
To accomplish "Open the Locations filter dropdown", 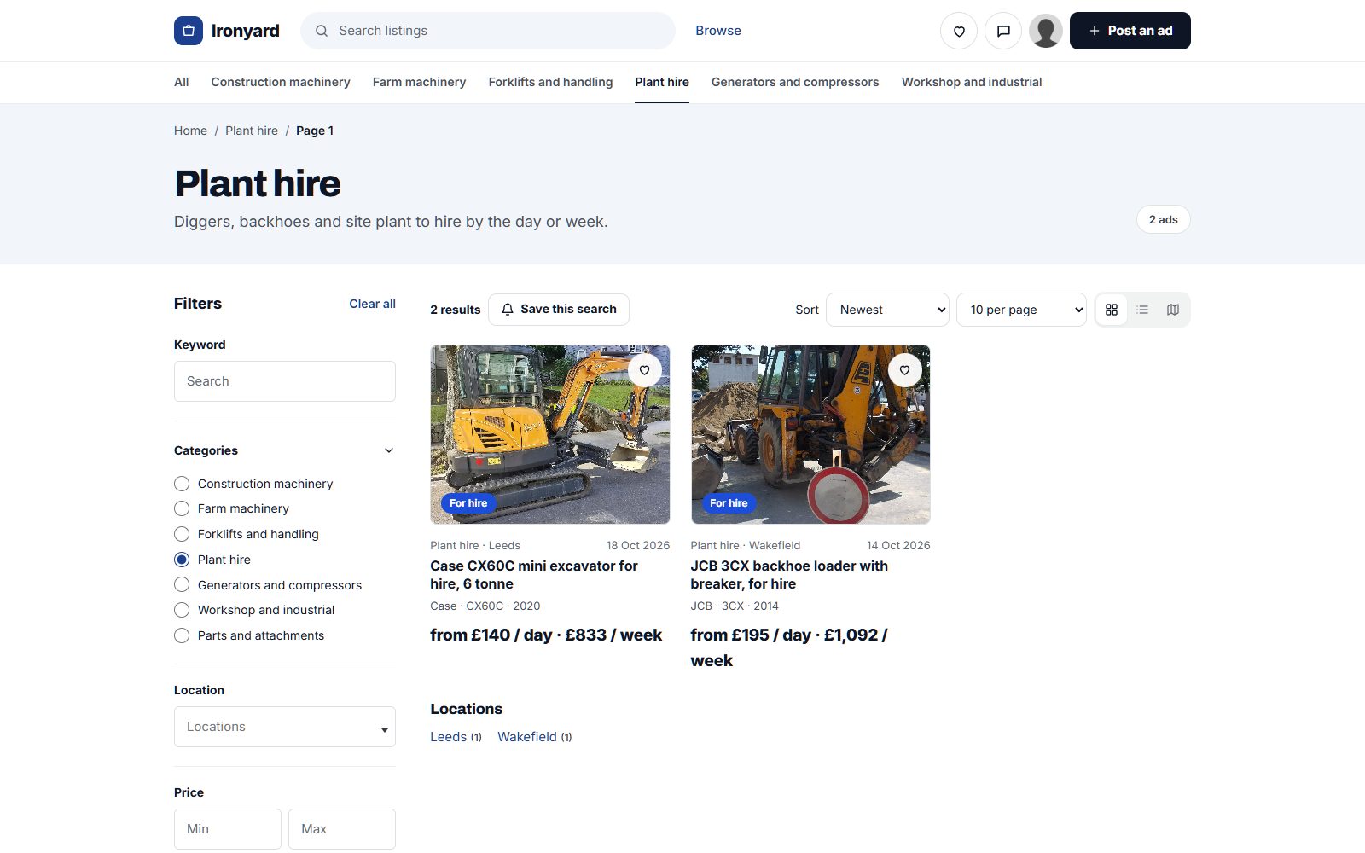I will pyautogui.click(x=285, y=727).
